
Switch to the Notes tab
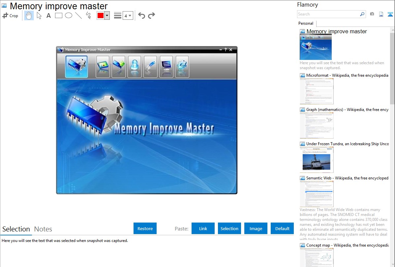click(x=43, y=229)
